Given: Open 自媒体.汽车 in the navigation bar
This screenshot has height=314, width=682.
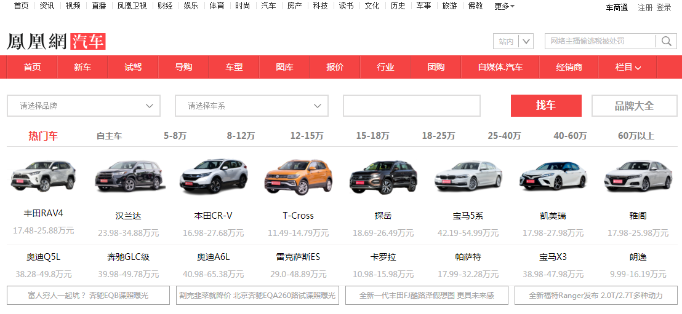Looking at the screenshot, I should coord(500,67).
